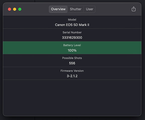145x120 pixels.
Task: Maximize window using green button
Action: coord(20,9)
